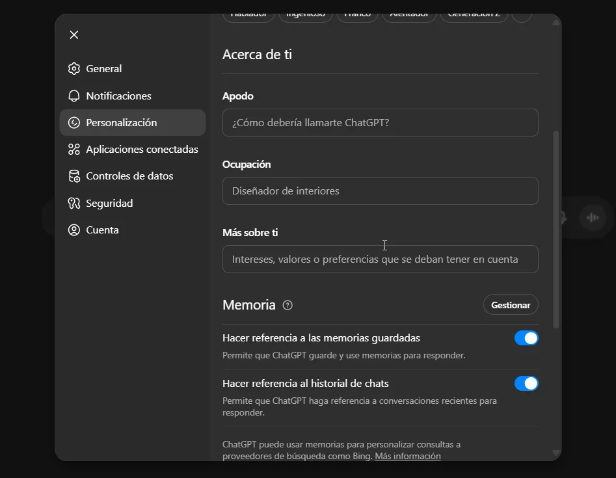Viewport: 616px width, 478px height.
Task: Click the clock icon beside Personalización
Action: [x=74, y=122]
